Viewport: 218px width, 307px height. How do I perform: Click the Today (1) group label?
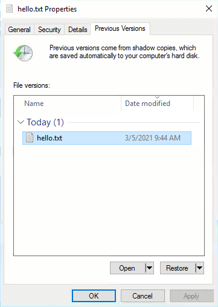click(x=45, y=122)
